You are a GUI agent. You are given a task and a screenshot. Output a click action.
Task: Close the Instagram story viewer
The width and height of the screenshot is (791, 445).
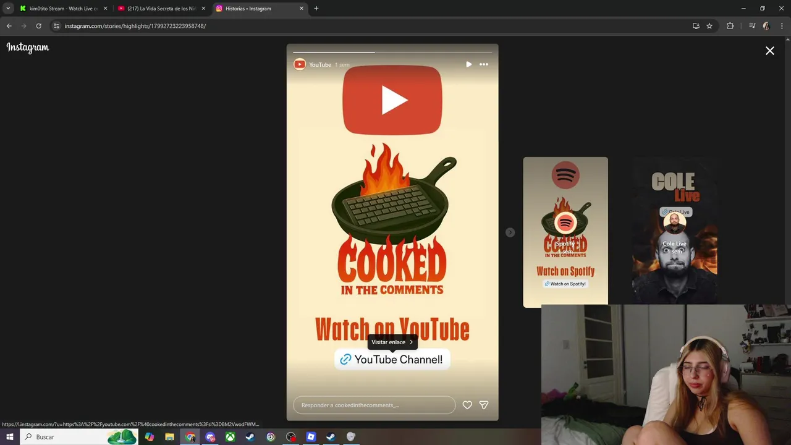(769, 51)
